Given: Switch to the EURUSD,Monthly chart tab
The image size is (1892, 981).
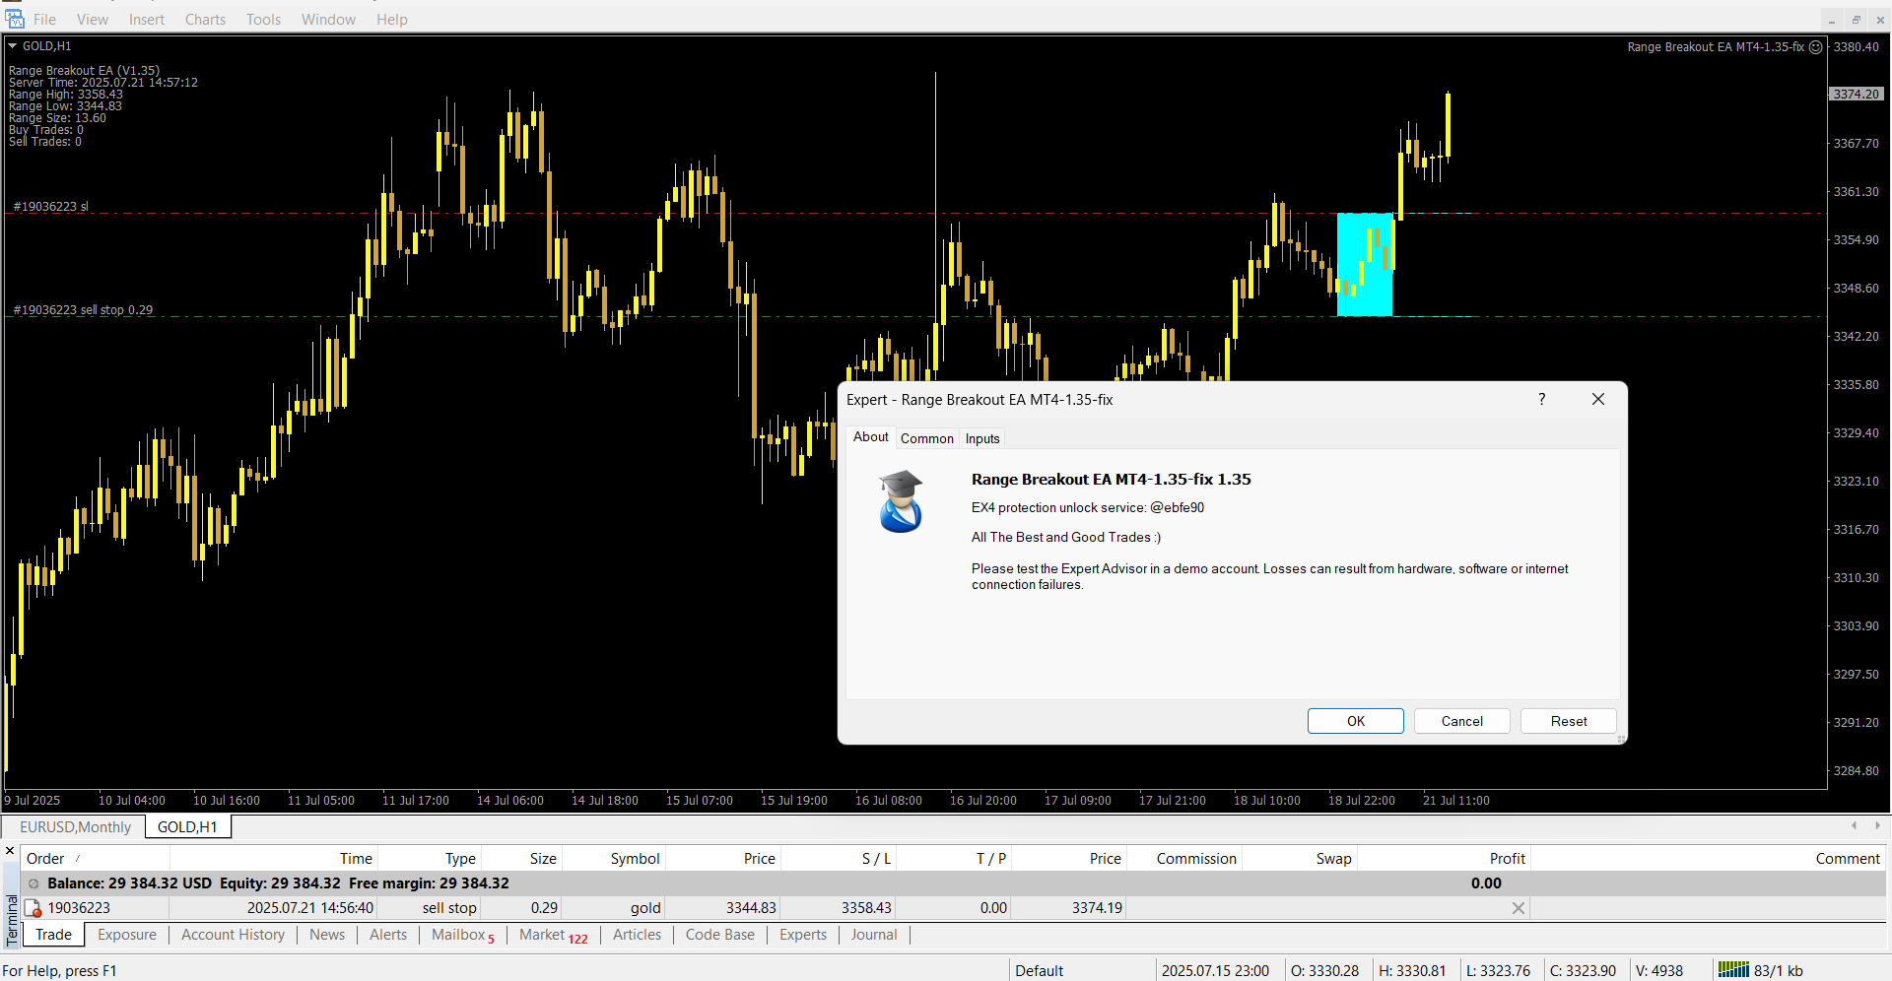Looking at the screenshot, I should click(x=75, y=827).
